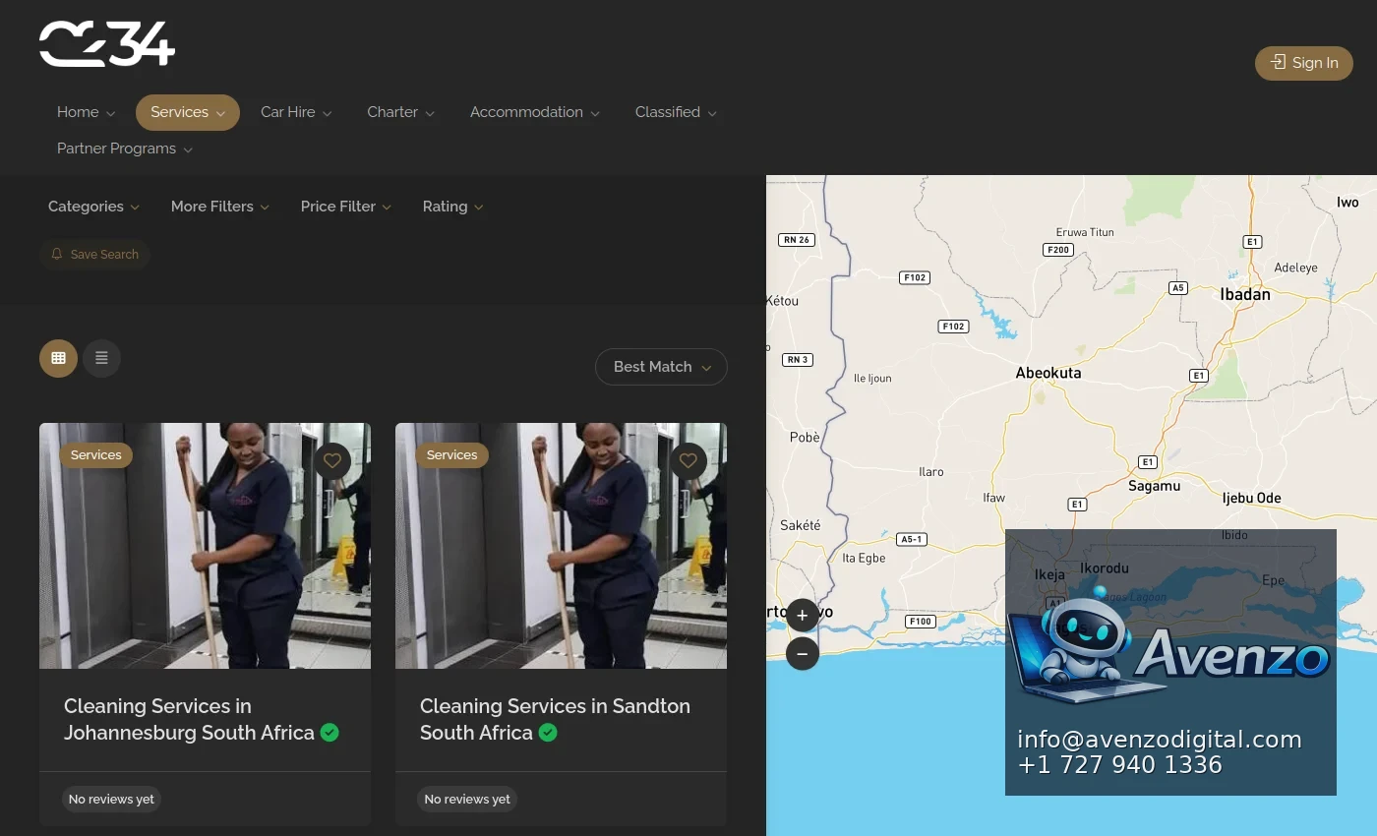Click the Avenzo robot advertisement banner

[1170, 662]
